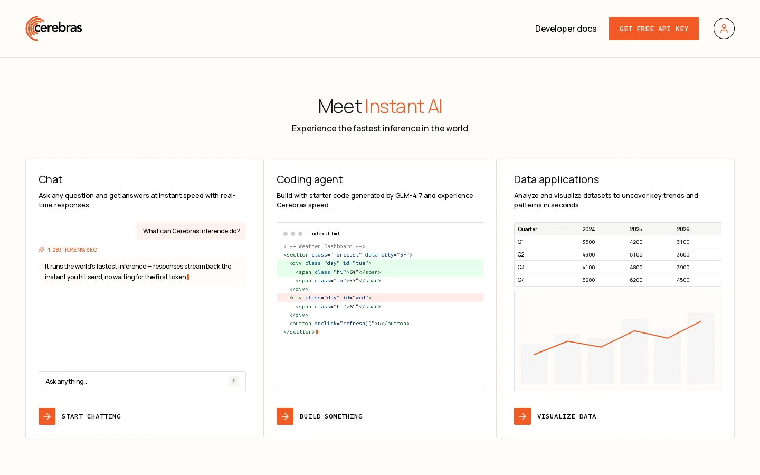The image size is (760, 475).
Task: Click the Cerebras logo
Action: pyautogui.click(x=54, y=28)
